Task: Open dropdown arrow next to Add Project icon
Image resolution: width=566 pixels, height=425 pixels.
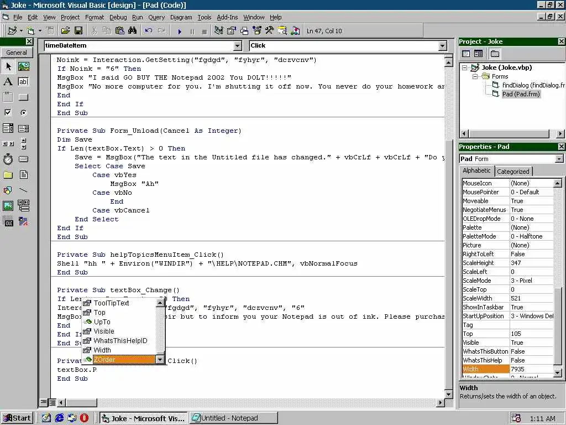Action: (x=21, y=31)
